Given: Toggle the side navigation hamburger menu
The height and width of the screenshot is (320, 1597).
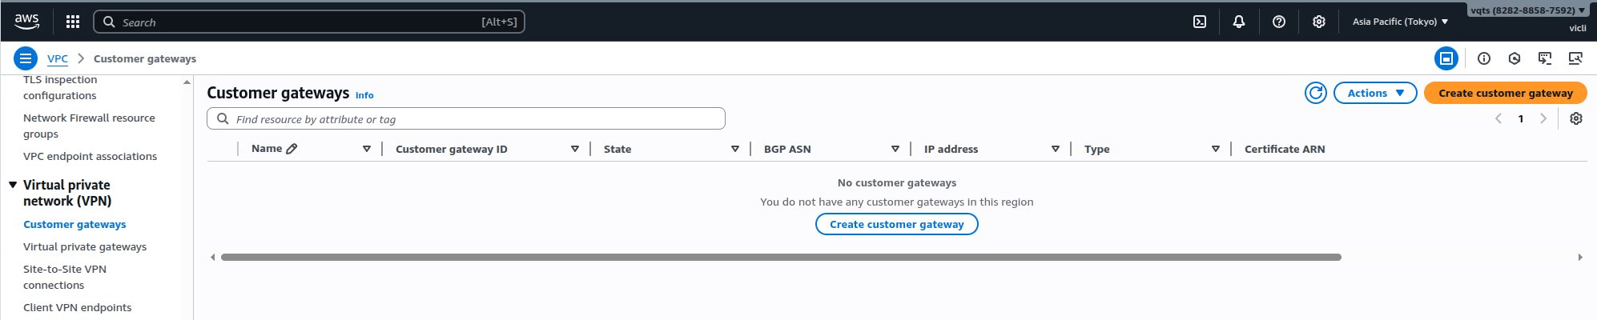Looking at the screenshot, I should (26, 58).
